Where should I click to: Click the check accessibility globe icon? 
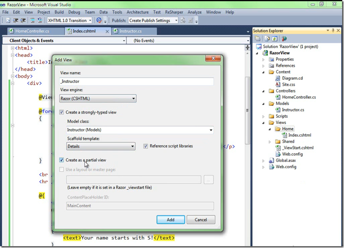point(99,20)
